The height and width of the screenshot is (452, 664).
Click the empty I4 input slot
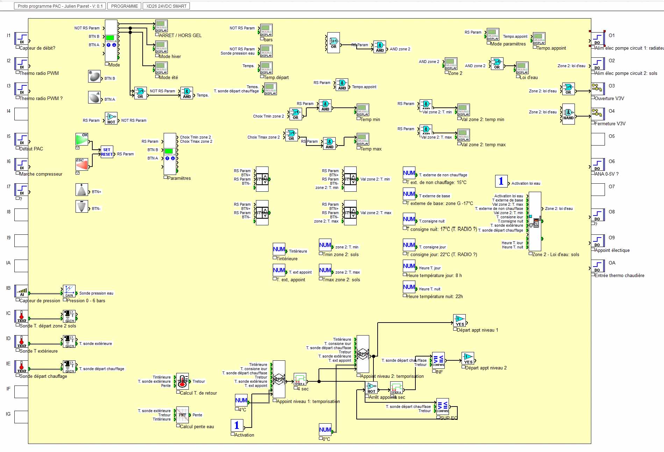tap(21, 114)
